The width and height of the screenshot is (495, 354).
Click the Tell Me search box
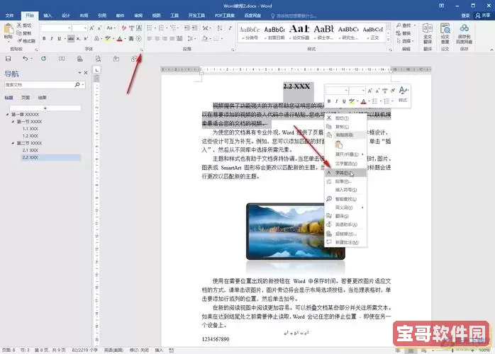pyautogui.click(x=294, y=16)
